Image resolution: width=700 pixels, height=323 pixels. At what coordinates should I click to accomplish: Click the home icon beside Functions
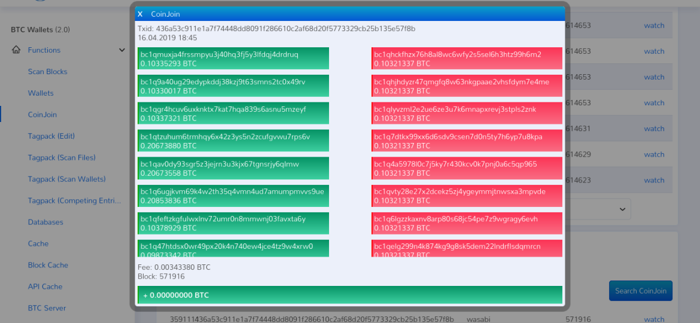pyautogui.click(x=16, y=50)
